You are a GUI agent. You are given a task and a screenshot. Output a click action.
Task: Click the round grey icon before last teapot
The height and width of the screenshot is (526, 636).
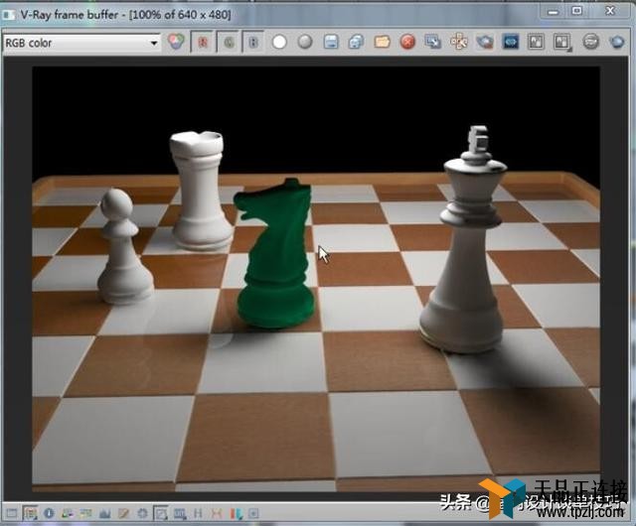(x=590, y=42)
